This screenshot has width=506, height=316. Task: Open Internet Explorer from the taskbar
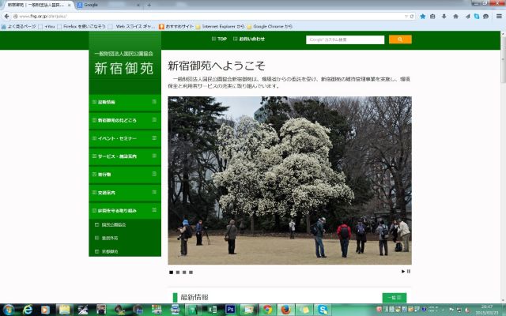29,309
